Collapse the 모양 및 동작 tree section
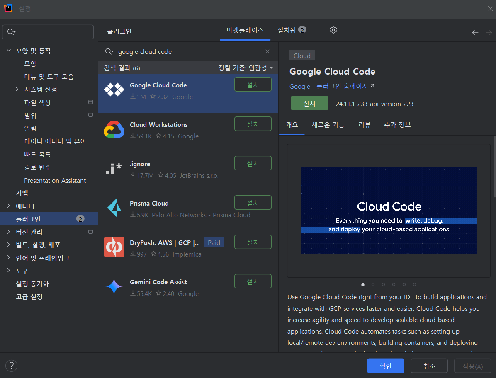The image size is (496, 378). click(x=9, y=50)
